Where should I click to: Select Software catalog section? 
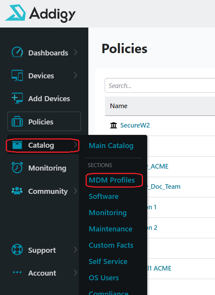(103, 197)
